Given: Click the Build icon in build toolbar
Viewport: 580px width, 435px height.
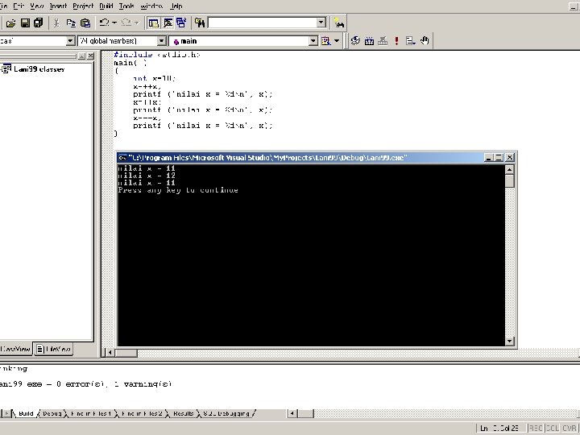Looking at the screenshot, I should (x=369, y=41).
